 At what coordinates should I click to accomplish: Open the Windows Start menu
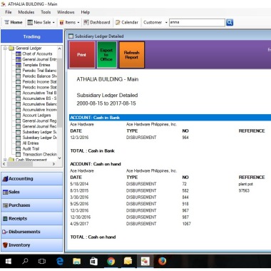tap(9, 262)
